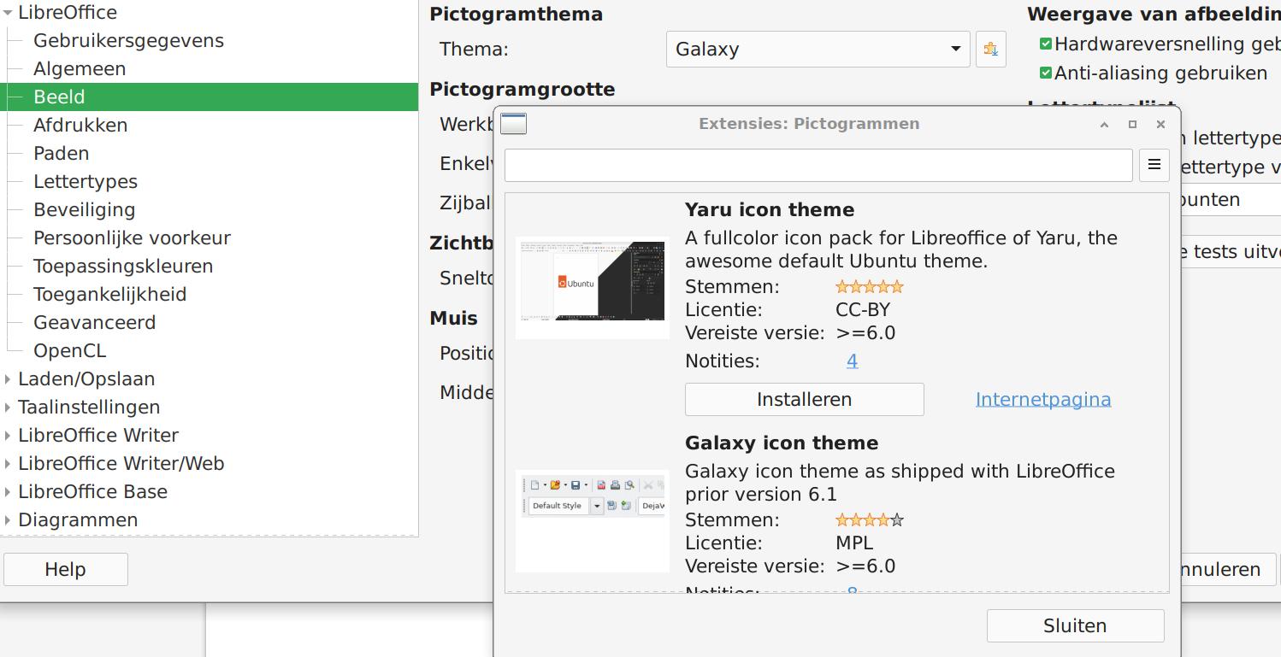
Task: Click the CC-BY licence value
Action: 863,309
